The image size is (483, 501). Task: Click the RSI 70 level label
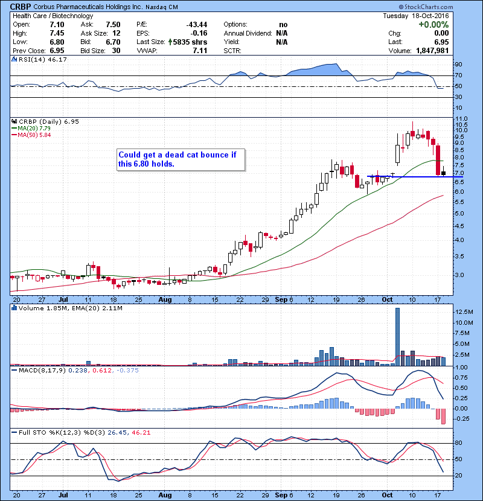tap(458, 75)
